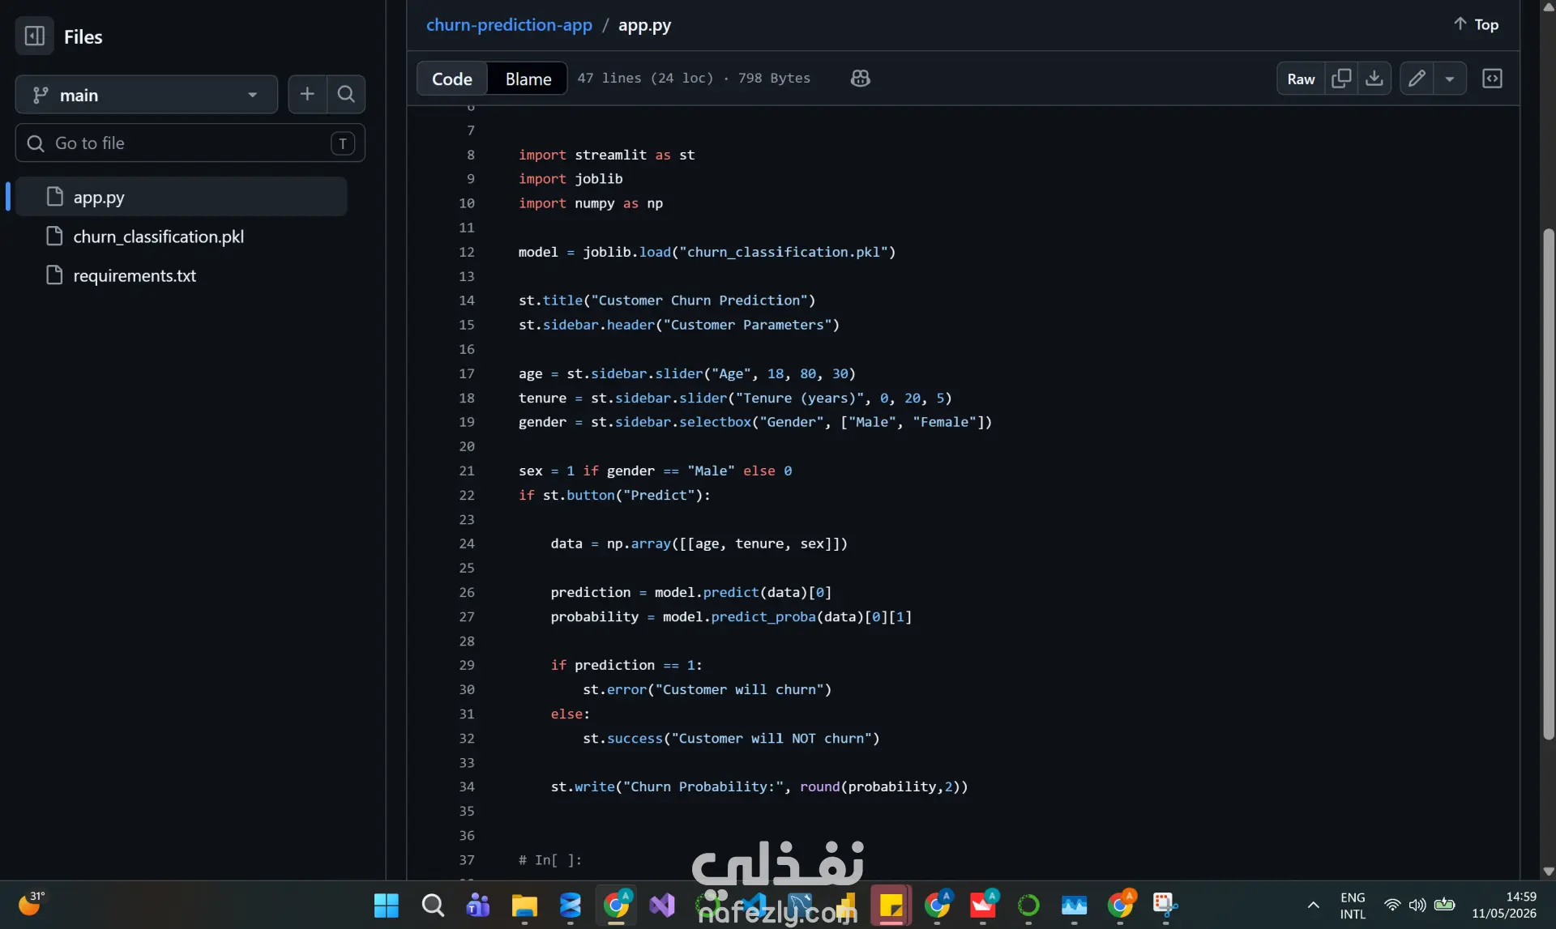
Task: Click the st.button("Predict") code line
Action: [614, 495]
